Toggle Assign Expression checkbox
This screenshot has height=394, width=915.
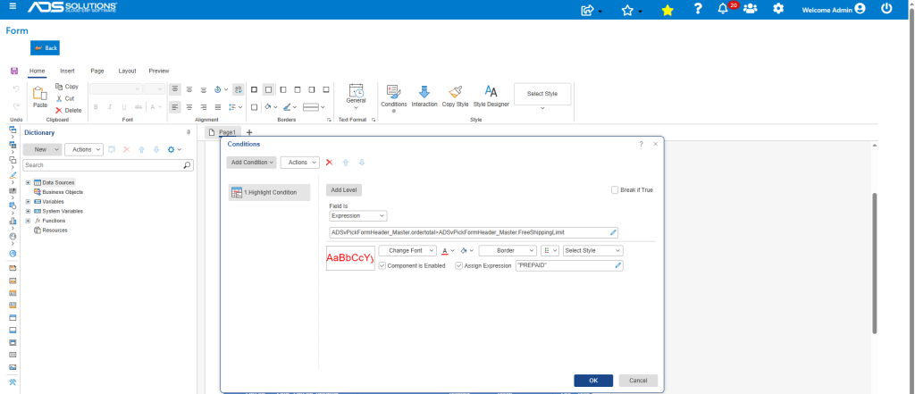(x=458, y=265)
